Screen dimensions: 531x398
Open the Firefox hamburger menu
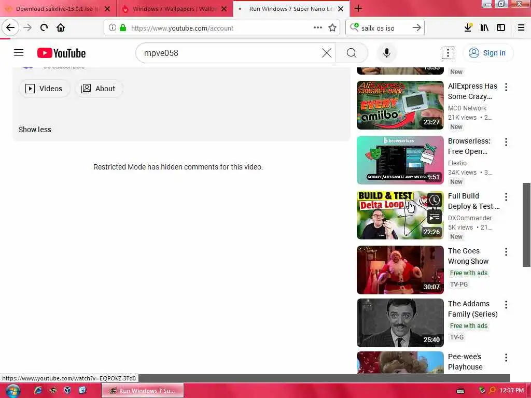click(521, 28)
